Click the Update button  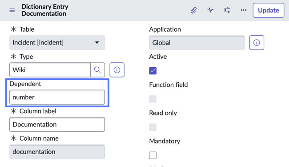[269, 10]
